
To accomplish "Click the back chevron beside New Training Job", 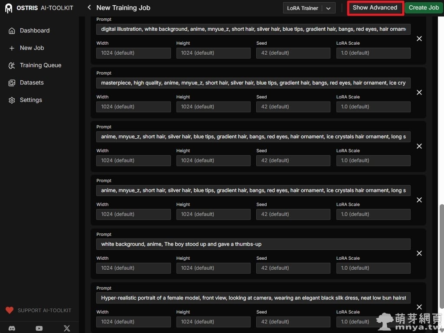I will click(89, 7).
